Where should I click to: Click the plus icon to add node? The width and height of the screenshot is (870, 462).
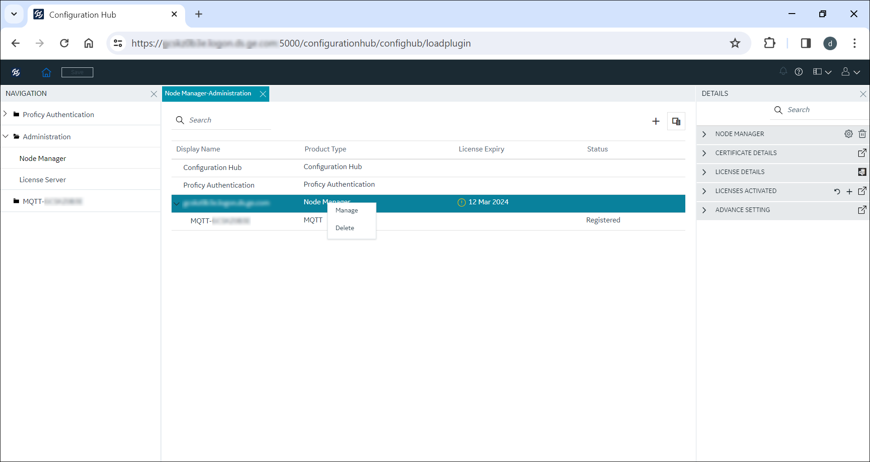pos(655,121)
